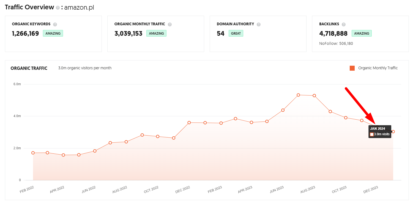Click the JAN 2024 tooltip box

tap(380, 131)
